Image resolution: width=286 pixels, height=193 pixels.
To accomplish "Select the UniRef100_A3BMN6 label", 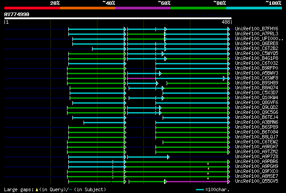I will click(x=257, y=122).
